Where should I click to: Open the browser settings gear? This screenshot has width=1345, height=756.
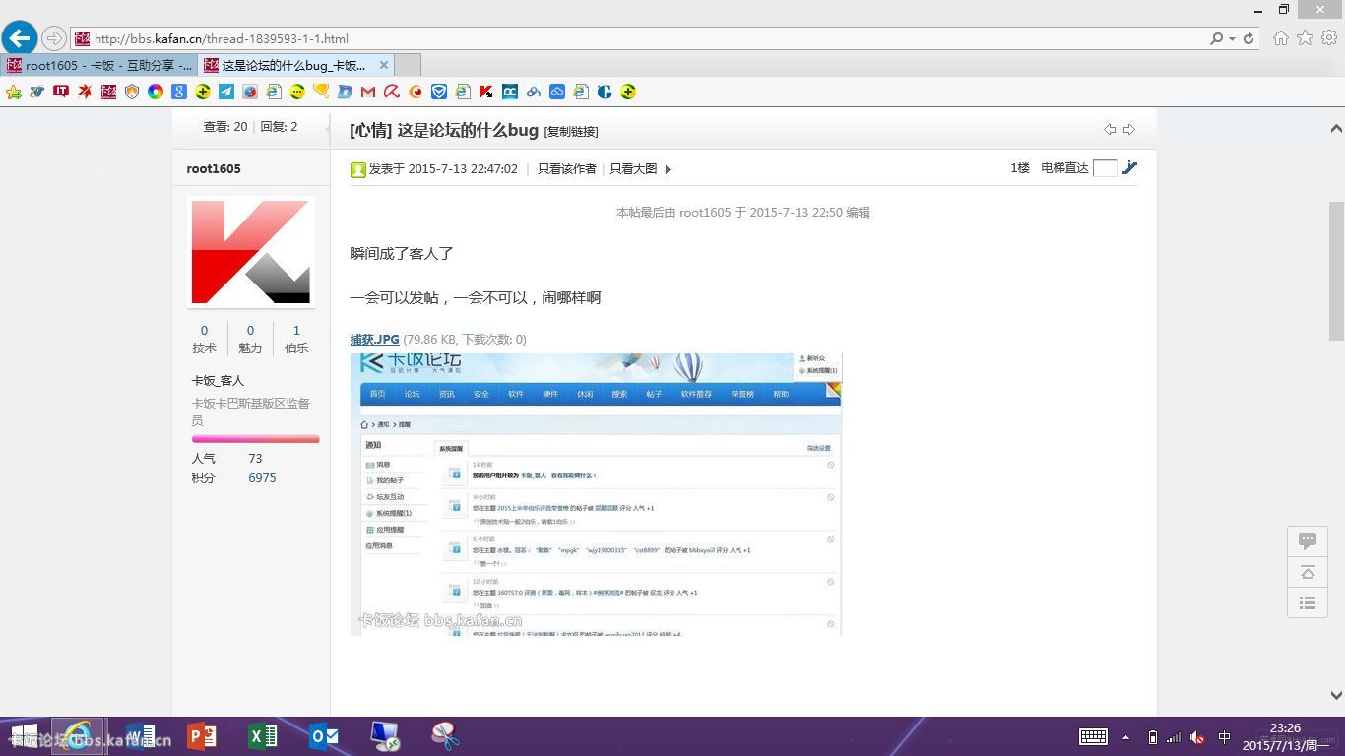1329,37
